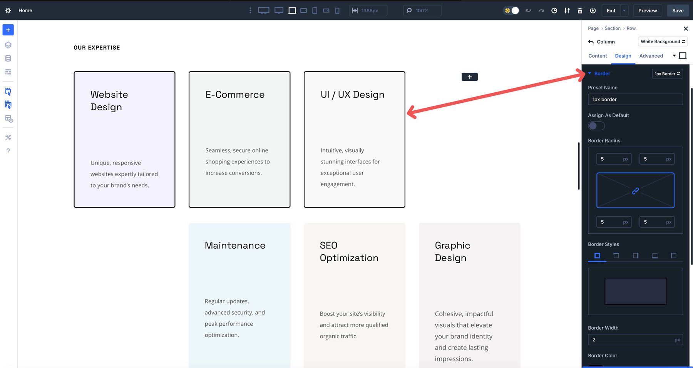Screen dimensions: 693x368
Task: Open the wrench tools panel
Action: (8, 137)
